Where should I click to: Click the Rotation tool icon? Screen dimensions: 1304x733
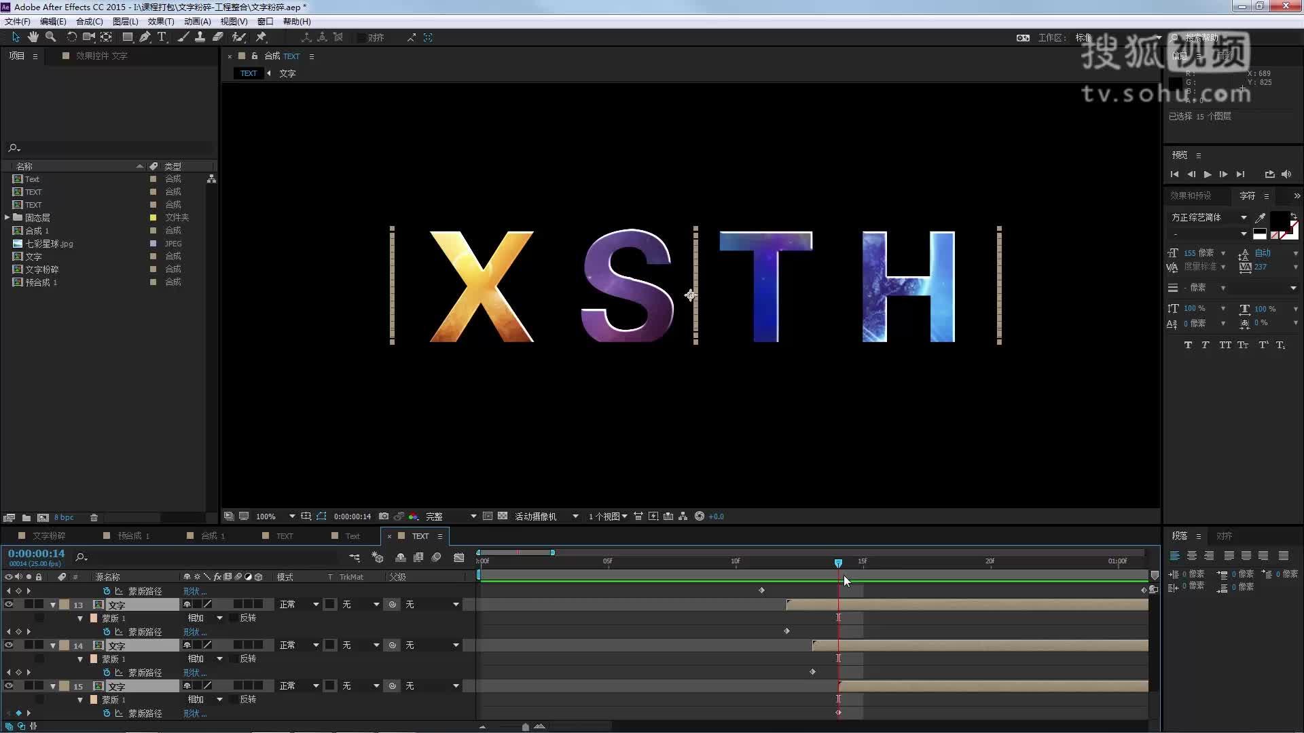[71, 37]
